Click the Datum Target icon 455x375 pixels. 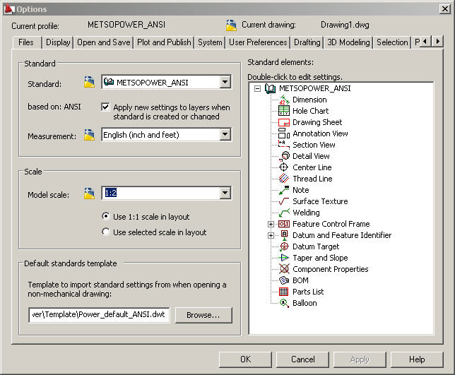coord(284,246)
